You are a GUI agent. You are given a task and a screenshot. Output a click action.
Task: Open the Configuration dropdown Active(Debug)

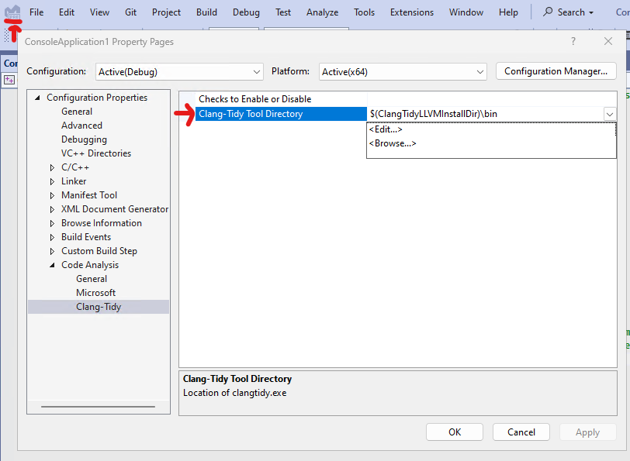(179, 72)
